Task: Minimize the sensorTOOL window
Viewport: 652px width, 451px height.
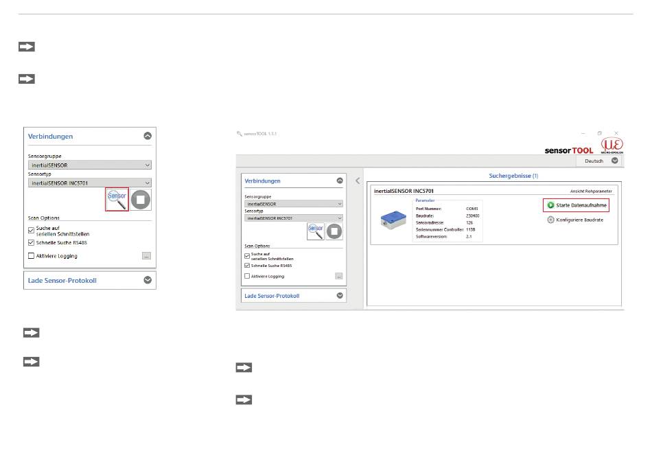Action: 583,134
